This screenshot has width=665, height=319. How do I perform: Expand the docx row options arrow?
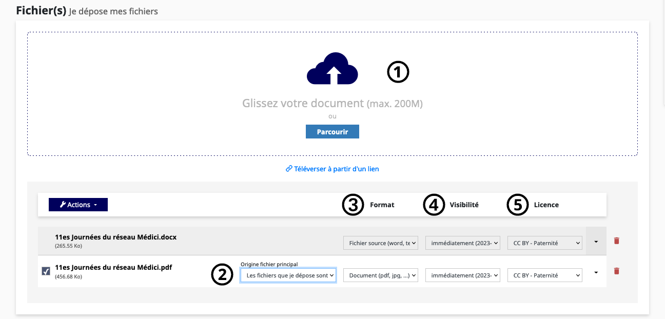pyautogui.click(x=596, y=241)
